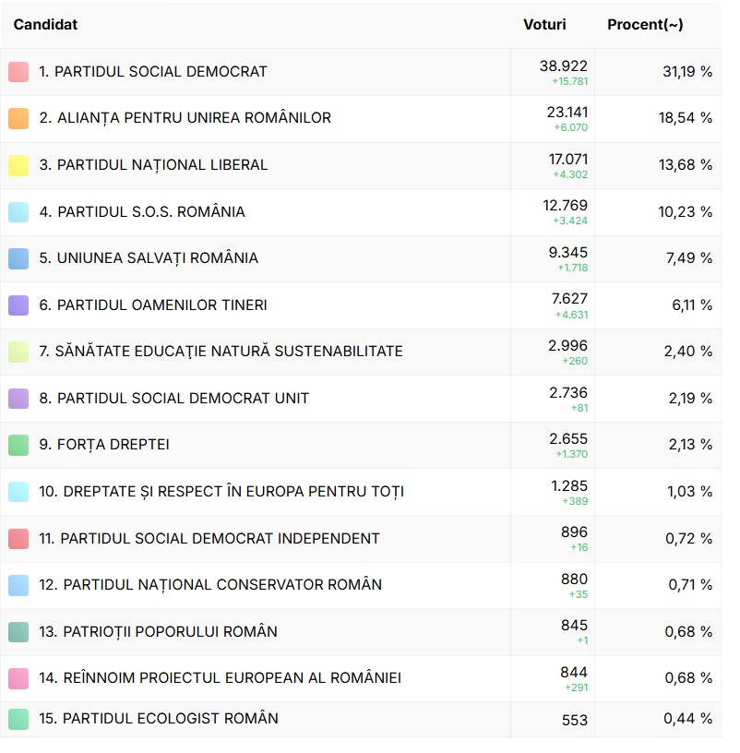Viewport: 740px width, 753px height.
Task: Click the percentage 0,44 %
Action: pos(688,719)
